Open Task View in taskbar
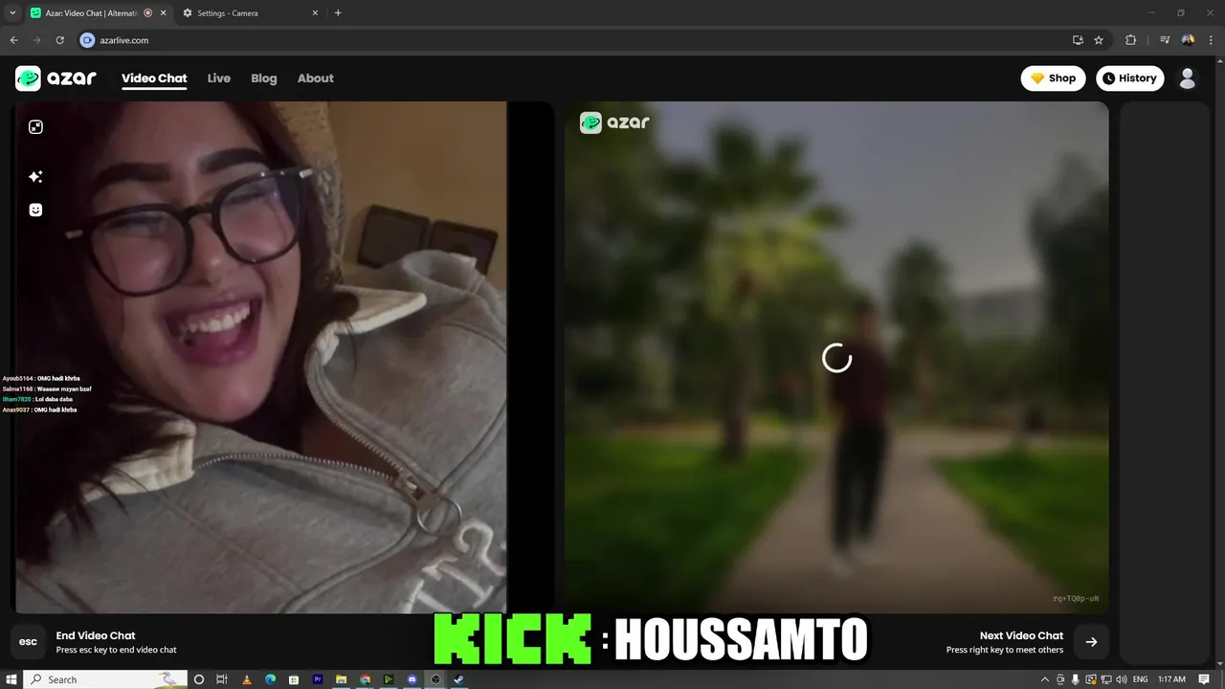 tap(222, 679)
